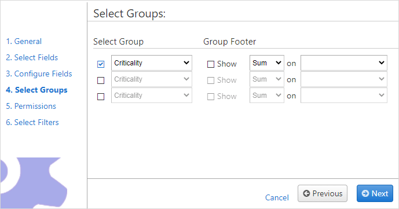Image resolution: width=399 pixels, height=209 pixels.
Task: Jump to 3. Configure Fields step
Action: coord(39,74)
